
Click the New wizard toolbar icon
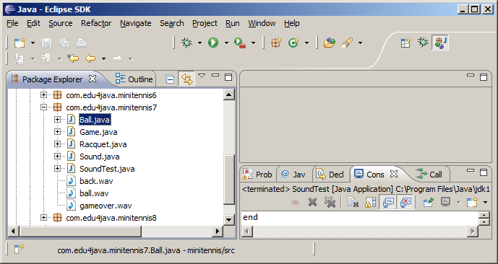pos(20,43)
